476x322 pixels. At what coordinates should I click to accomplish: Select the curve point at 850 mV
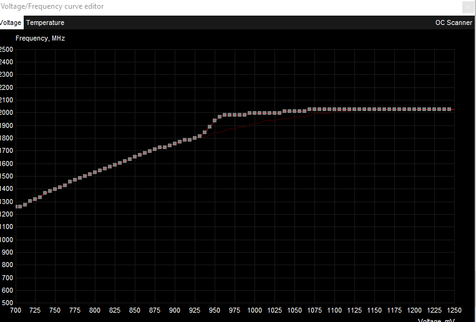[135, 157]
